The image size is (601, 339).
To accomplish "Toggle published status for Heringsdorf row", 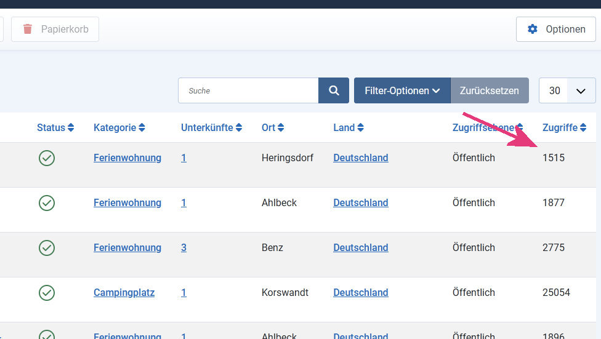I will click(x=47, y=158).
